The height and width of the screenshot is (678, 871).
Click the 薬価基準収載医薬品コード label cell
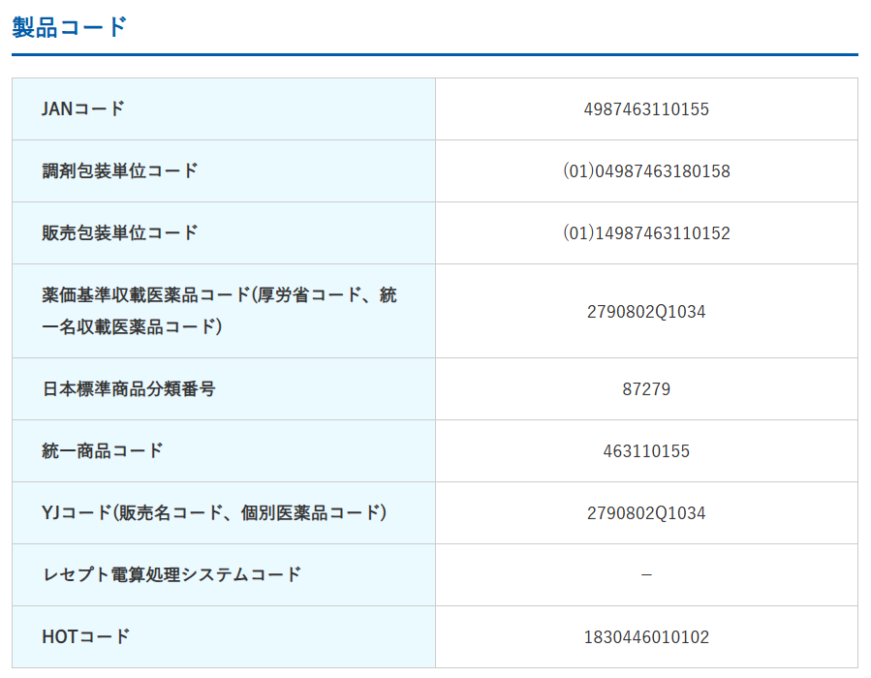[220, 311]
